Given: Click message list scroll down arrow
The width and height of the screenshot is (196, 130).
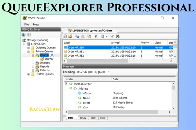Looking at the screenshot, I should 175,57.
